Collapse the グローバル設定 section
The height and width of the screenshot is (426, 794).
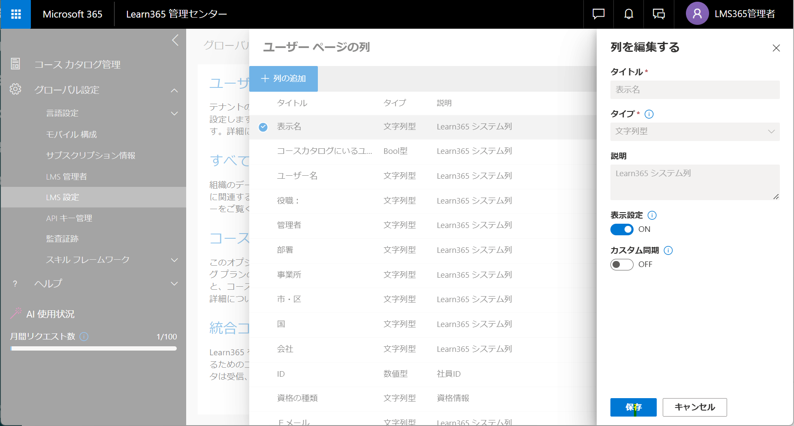pos(174,90)
